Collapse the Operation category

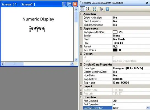click(x=81, y=97)
